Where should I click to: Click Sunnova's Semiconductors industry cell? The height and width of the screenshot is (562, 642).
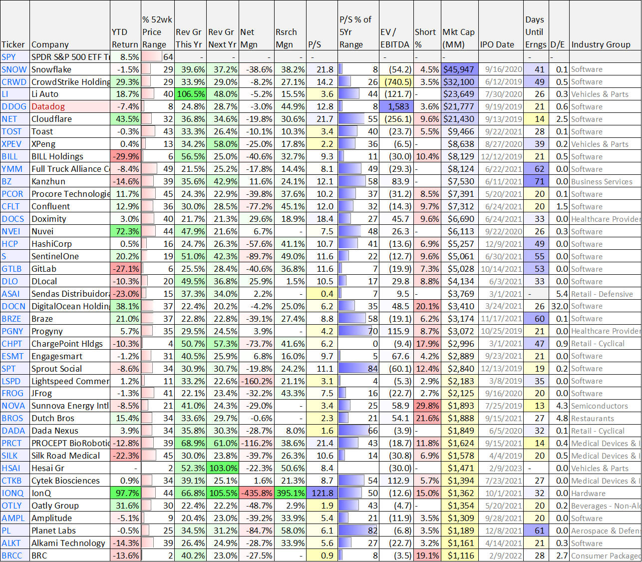click(x=605, y=406)
